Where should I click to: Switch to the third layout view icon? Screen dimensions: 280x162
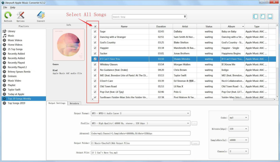click(x=270, y=16)
